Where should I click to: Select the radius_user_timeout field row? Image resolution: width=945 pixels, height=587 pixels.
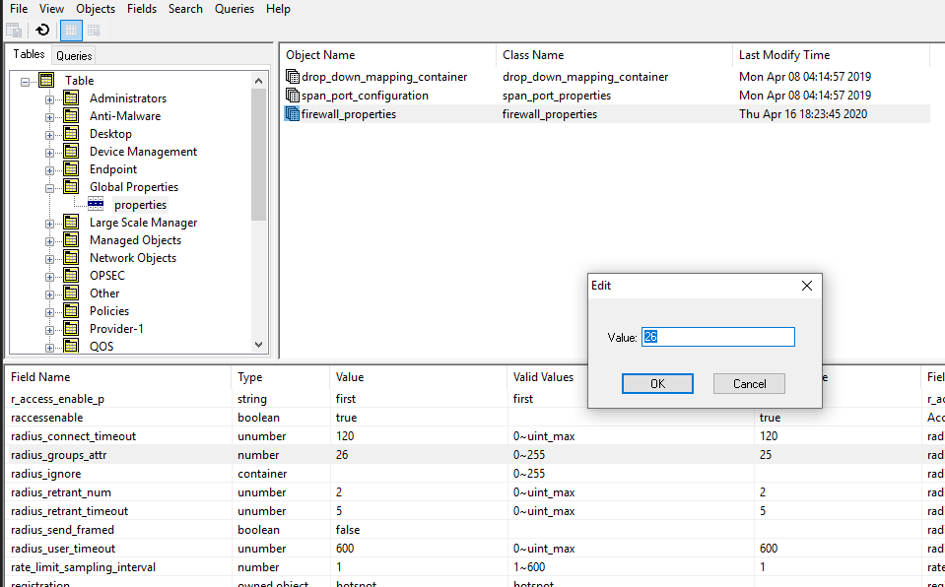[x=473, y=549]
